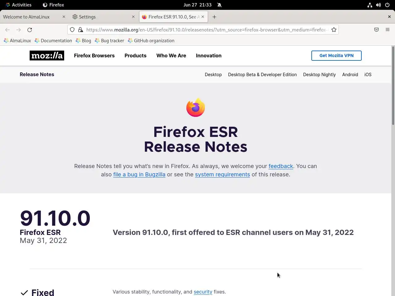
Task: Switch to the Settings tab
Action: click(x=103, y=17)
